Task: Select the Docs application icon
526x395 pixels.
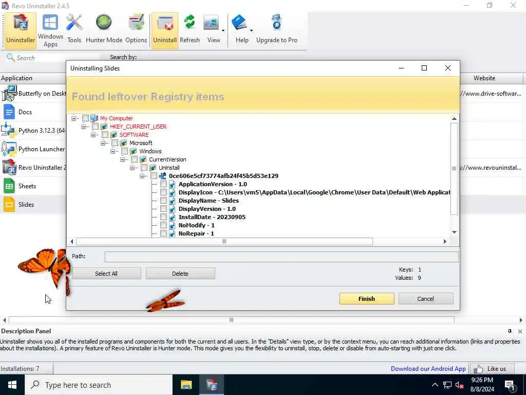Action: [9, 112]
